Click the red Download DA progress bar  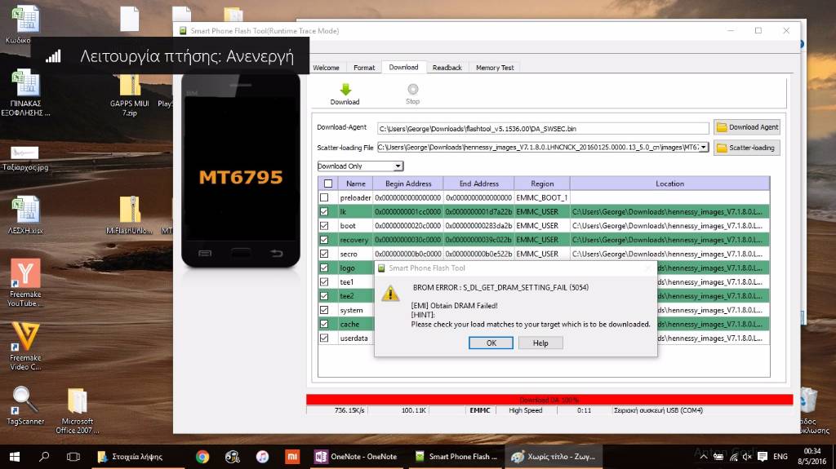(x=549, y=400)
